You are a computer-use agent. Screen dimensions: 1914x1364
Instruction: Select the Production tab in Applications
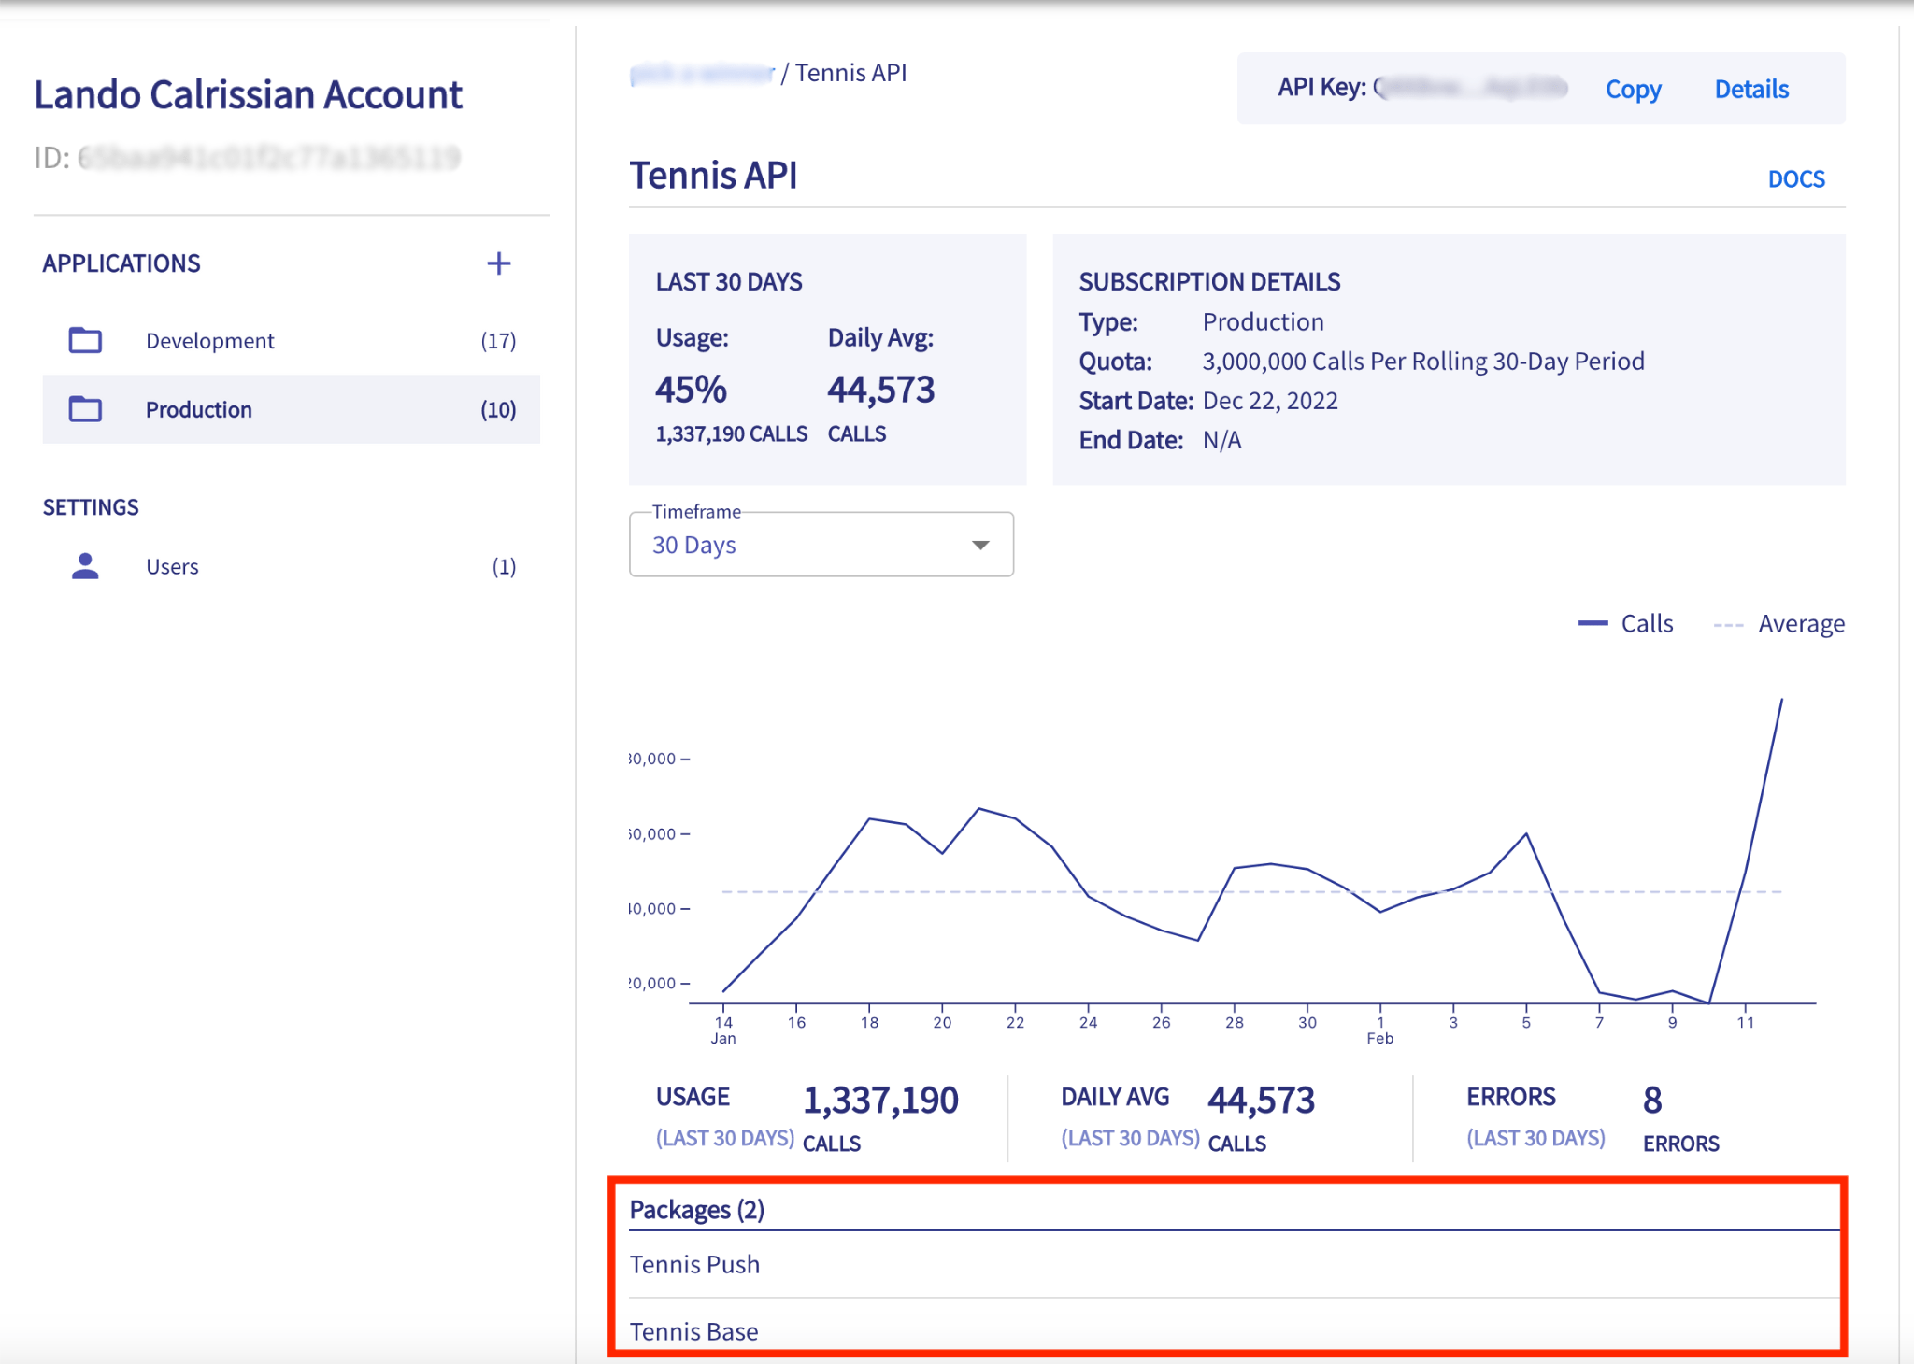pyautogui.click(x=198, y=409)
